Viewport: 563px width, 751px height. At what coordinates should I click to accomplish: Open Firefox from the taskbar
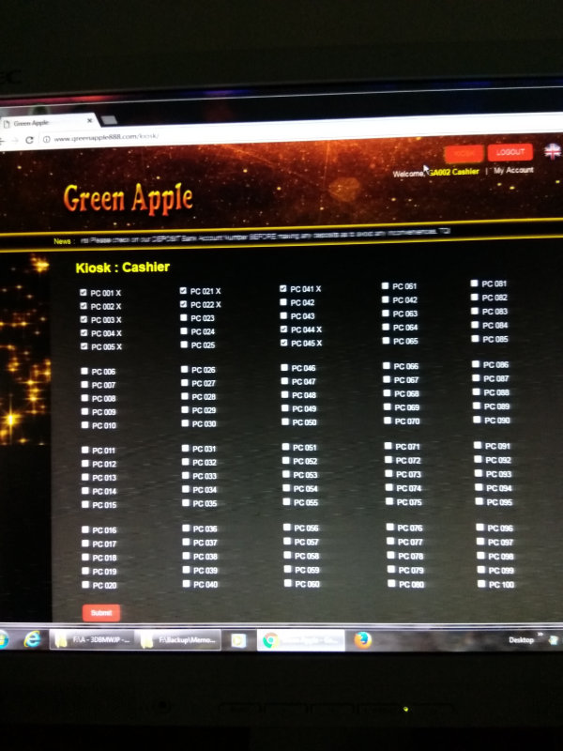pyautogui.click(x=362, y=639)
